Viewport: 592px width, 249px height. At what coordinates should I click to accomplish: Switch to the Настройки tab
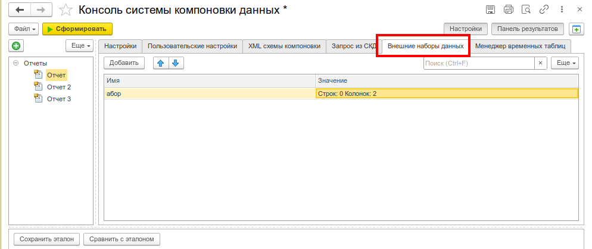pos(120,46)
